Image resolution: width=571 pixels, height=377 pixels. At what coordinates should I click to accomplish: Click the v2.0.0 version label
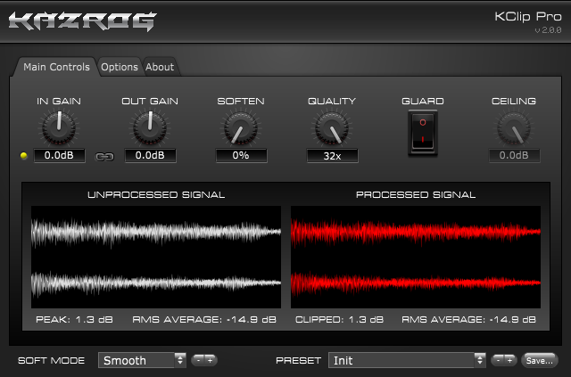(x=548, y=30)
